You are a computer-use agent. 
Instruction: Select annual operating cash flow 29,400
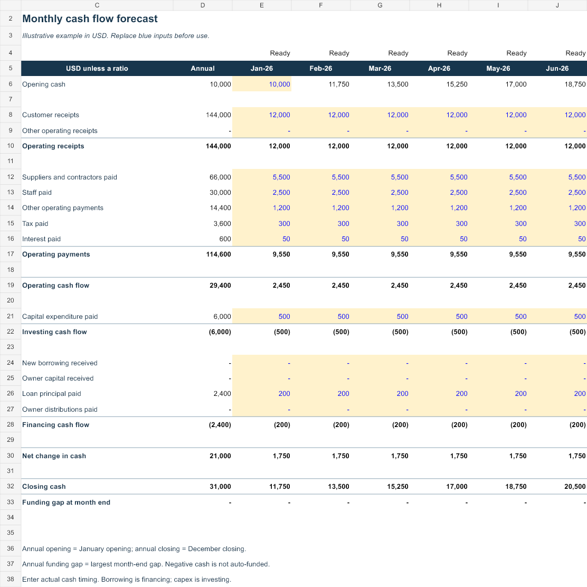point(203,285)
